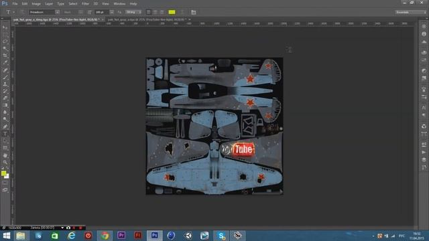Select the Lasso tool
This screenshot has width=429, height=241.
coord(5,42)
